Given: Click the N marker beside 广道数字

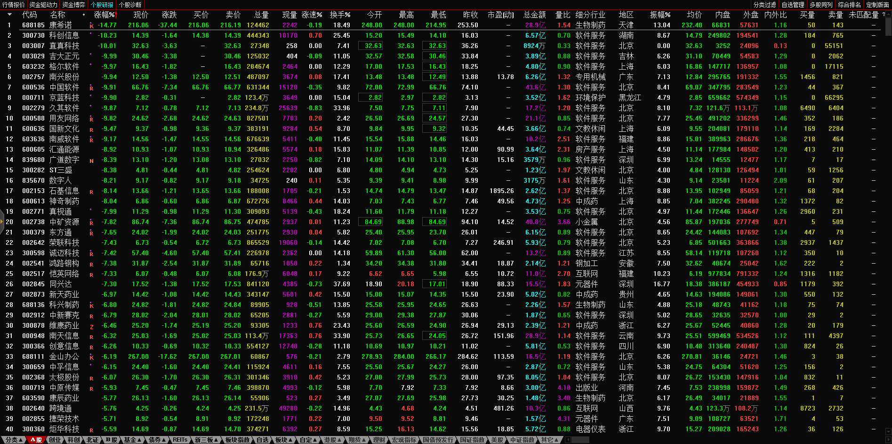Looking at the screenshot, I should 91,161.
